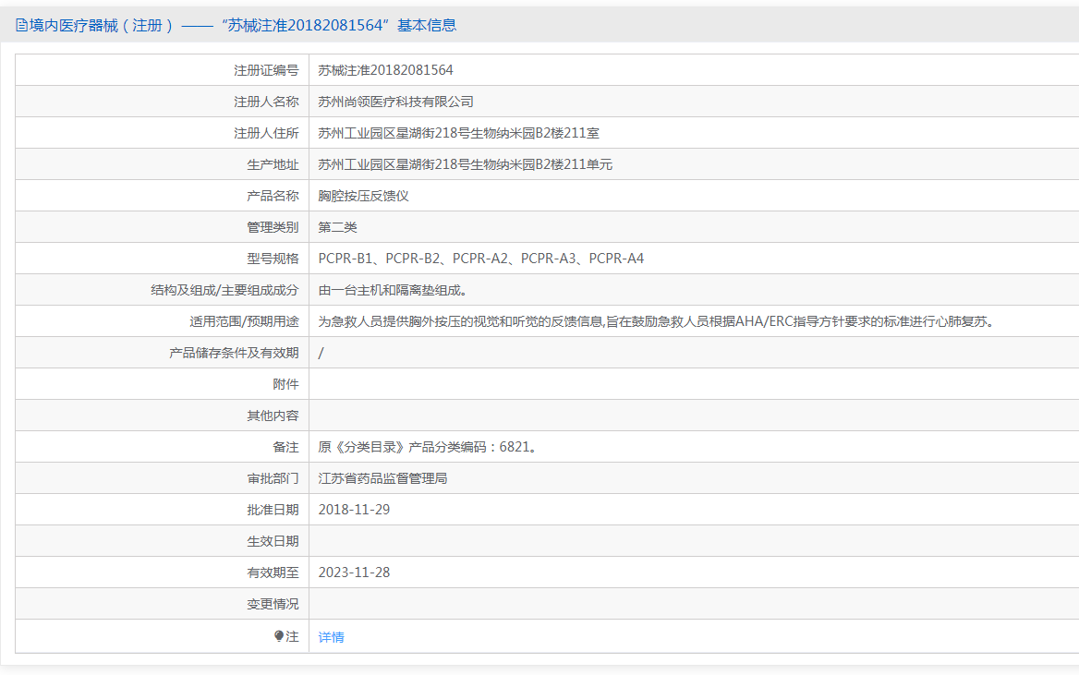The width and height of the screenshot is (1079, 675).
Task: Click the 变更情况 row label
Action: pos(273,604)
